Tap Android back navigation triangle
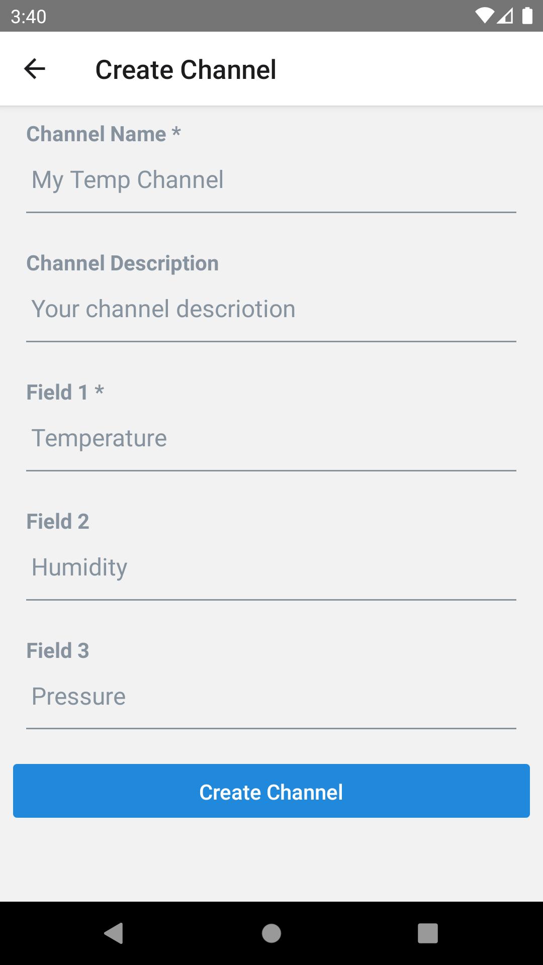Screen dimensions: 543x965 click(114, 933)
